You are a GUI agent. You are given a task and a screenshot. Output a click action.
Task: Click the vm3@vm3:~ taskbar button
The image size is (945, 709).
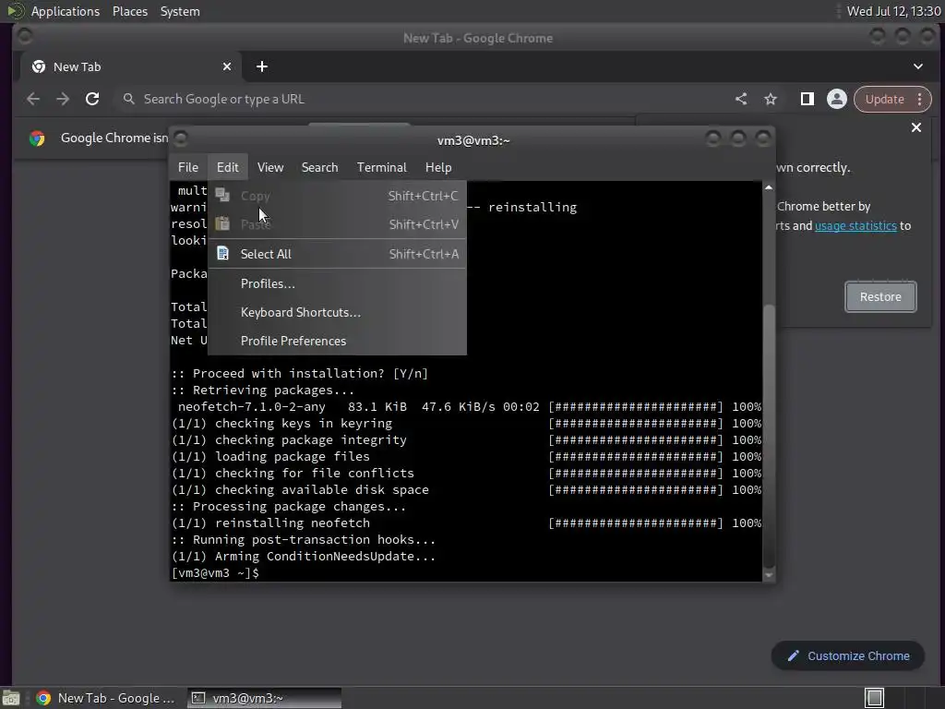[x=264, y=698]
